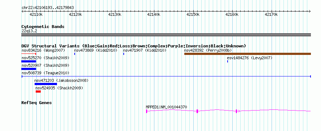
Task: Click the nsv471203 (Jakobsson2008) label
Action: (x=61, y=80)
